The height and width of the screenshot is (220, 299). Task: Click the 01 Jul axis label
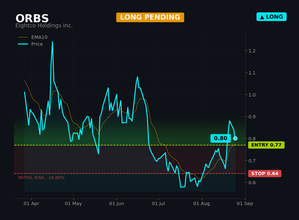(x=158, y=204)
